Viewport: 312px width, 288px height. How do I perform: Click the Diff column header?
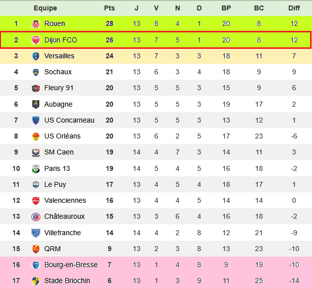coord(294,8)
